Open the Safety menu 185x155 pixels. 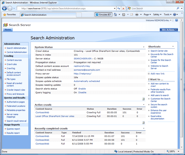tap(157, 15)
